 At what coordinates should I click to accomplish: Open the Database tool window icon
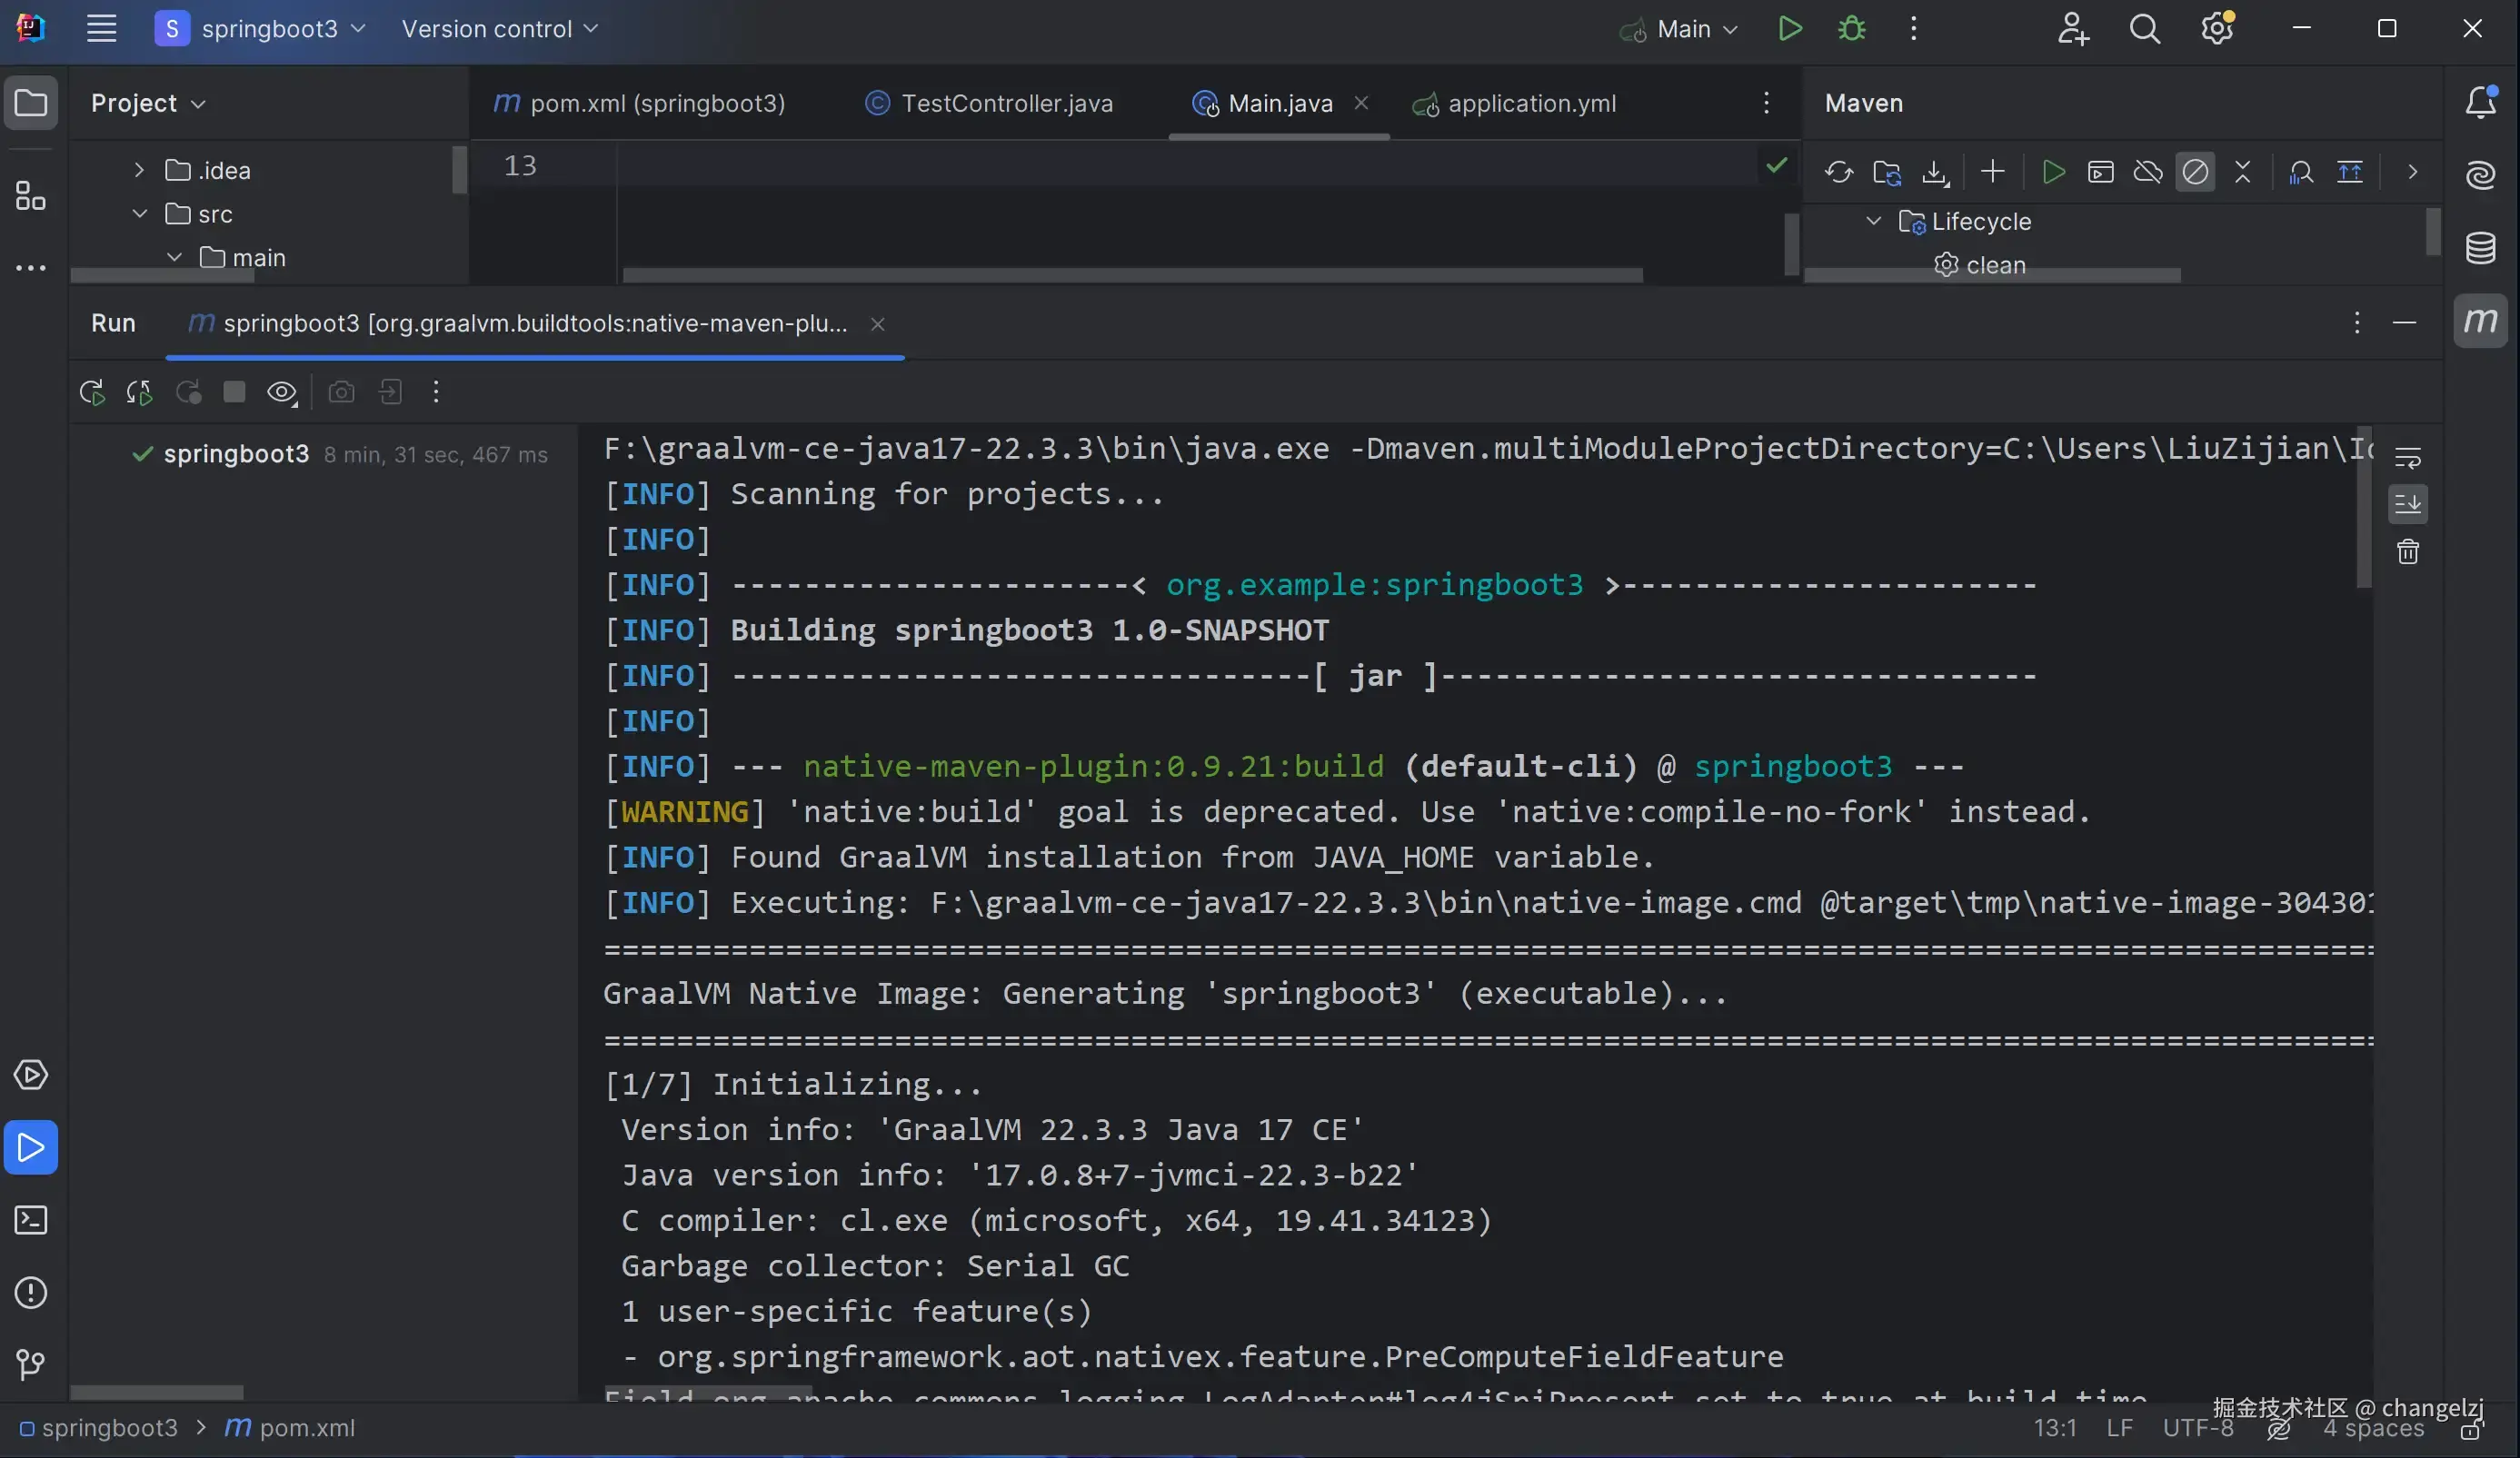tap(2480, 248)
